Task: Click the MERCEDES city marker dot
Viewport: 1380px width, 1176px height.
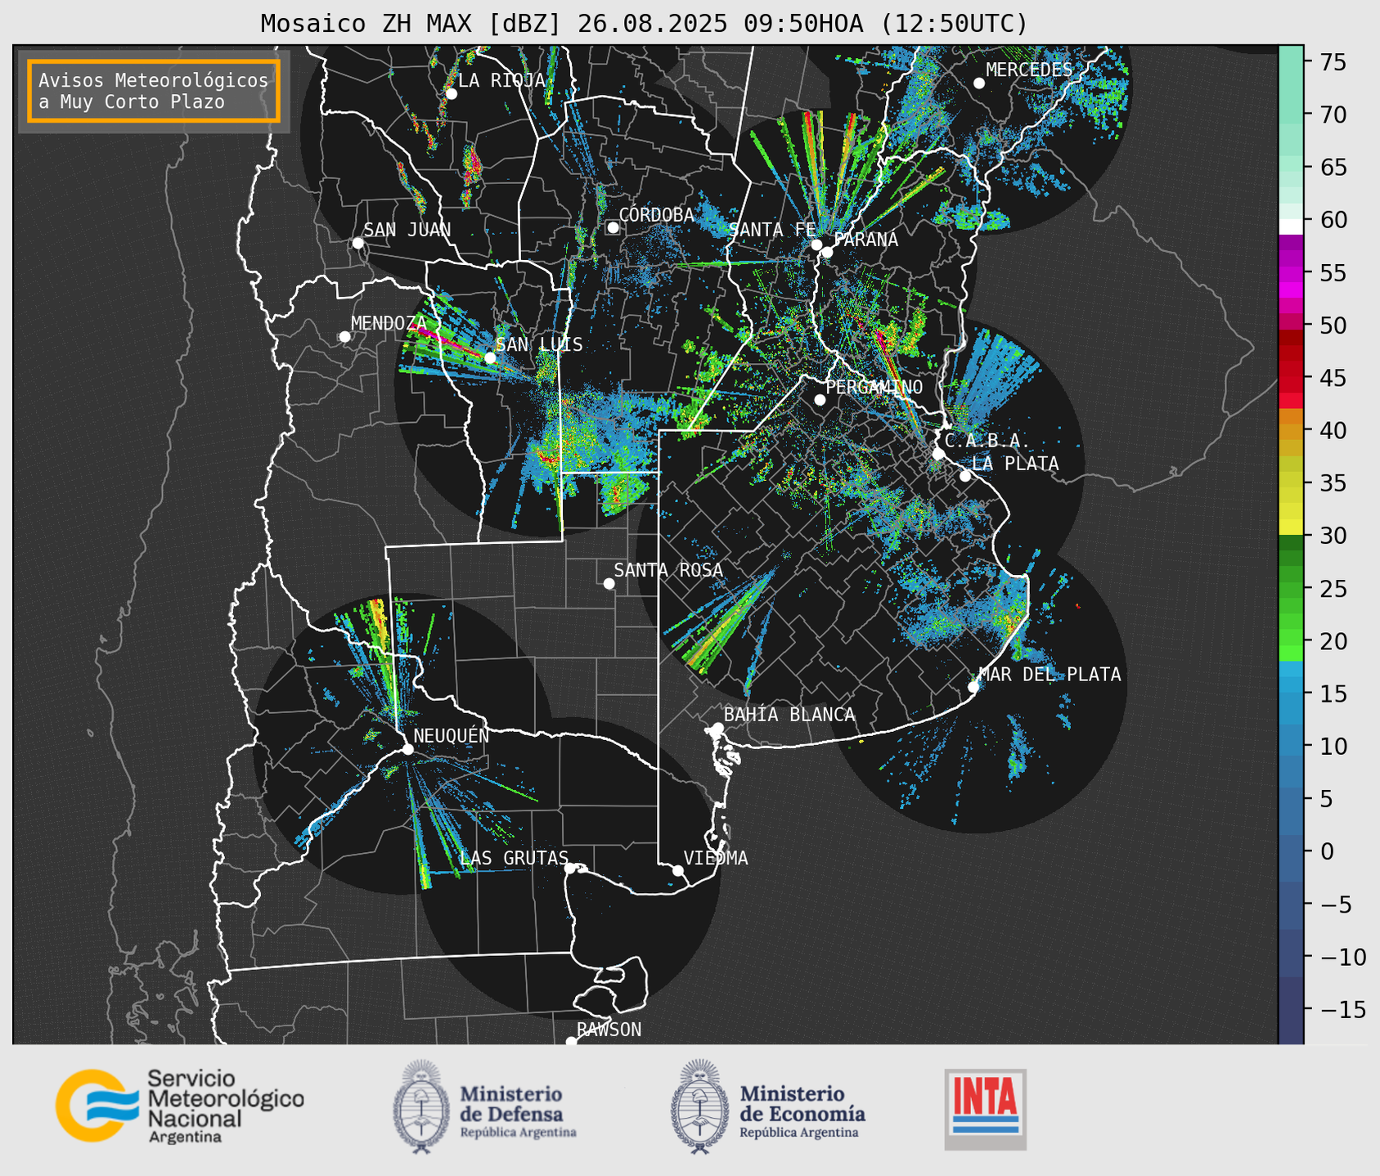Action: tap(978, 83)
